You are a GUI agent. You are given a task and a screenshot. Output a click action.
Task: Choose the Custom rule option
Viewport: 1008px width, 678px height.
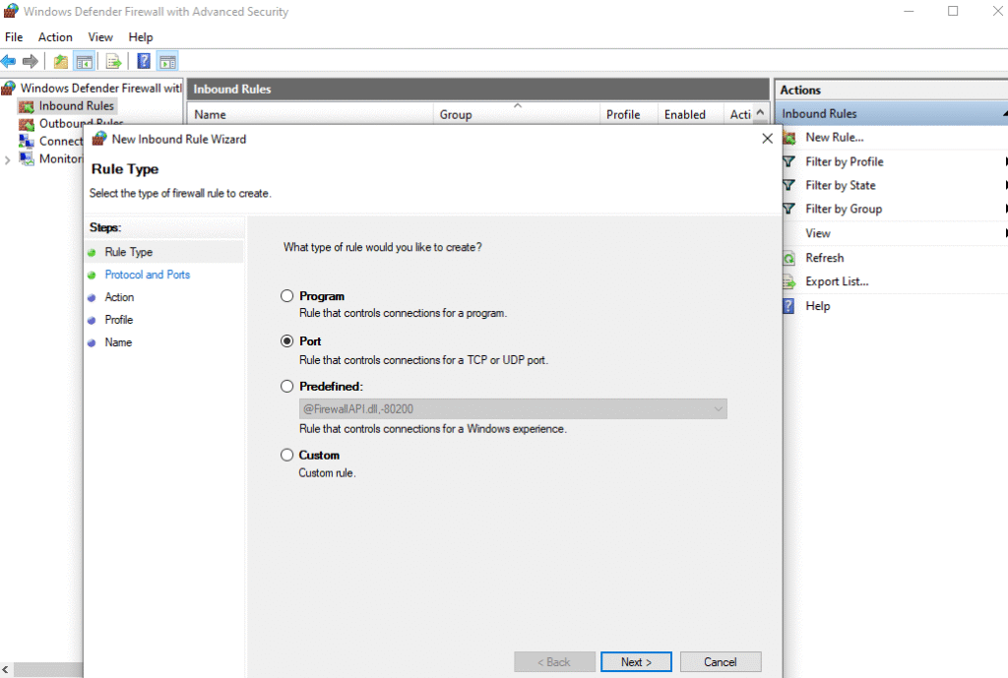click(x=286, y=455)
